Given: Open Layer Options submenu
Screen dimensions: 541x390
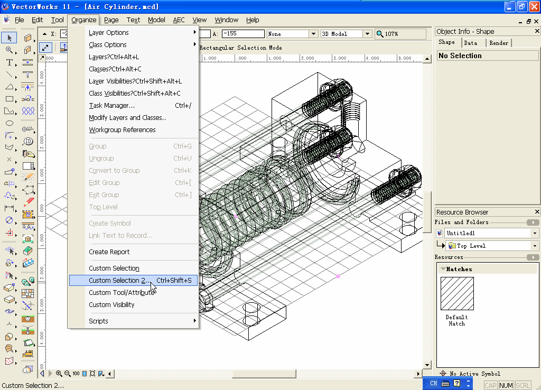Looking at the screenshot, I should pyautogui.click(x=133, y=32).
